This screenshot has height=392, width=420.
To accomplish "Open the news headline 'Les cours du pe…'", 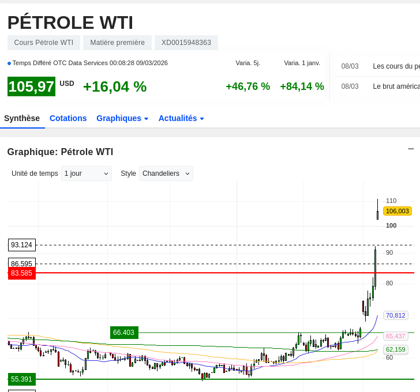I will (x=396, y=66).
